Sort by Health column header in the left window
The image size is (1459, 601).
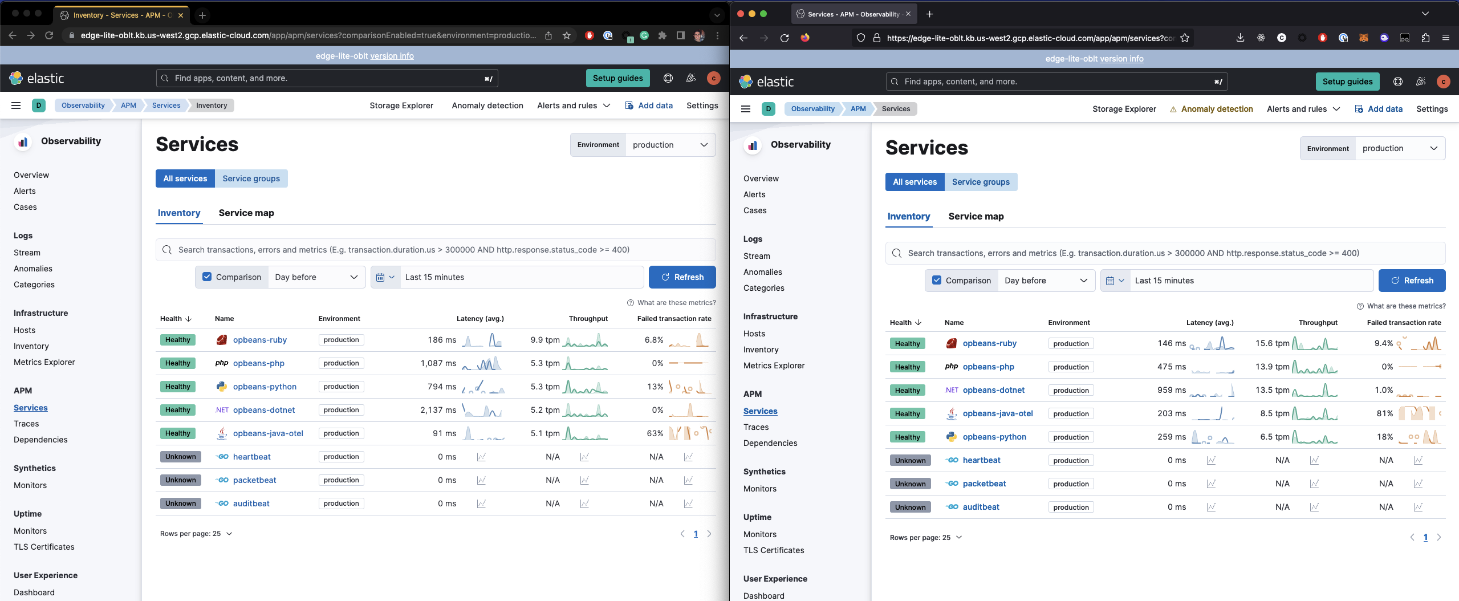(176, 319)
